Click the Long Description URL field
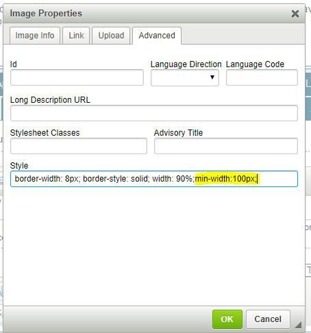 pos(154,113)
